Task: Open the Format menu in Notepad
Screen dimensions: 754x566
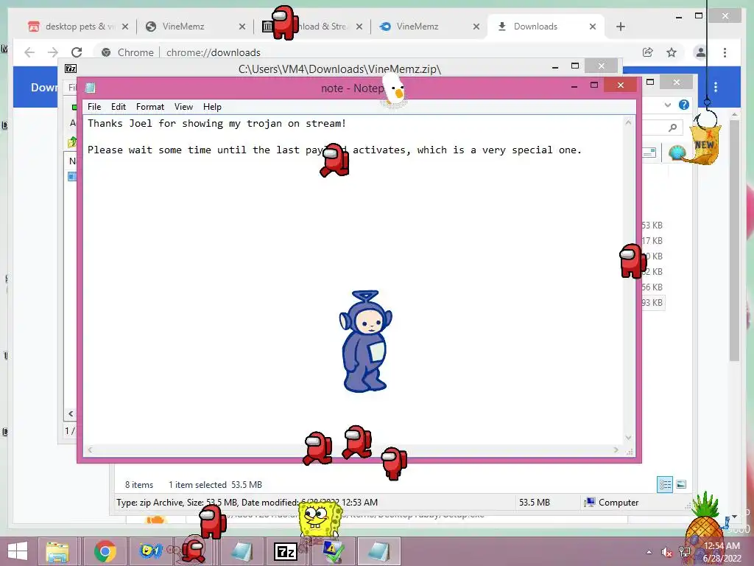Action: (x=150, y=107)
